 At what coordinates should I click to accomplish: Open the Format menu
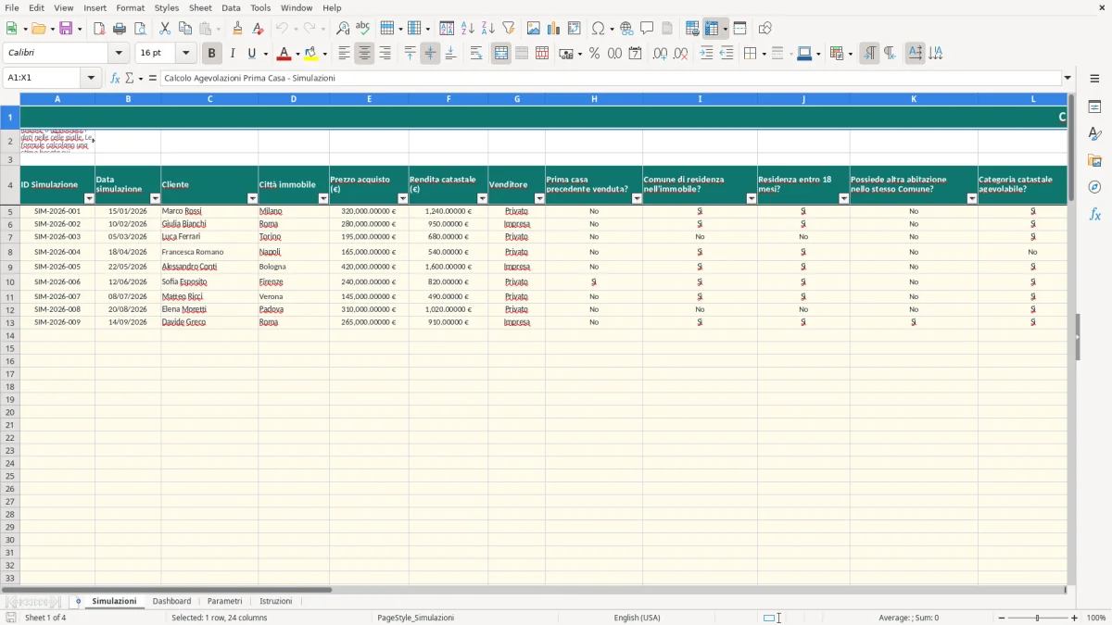130,7
